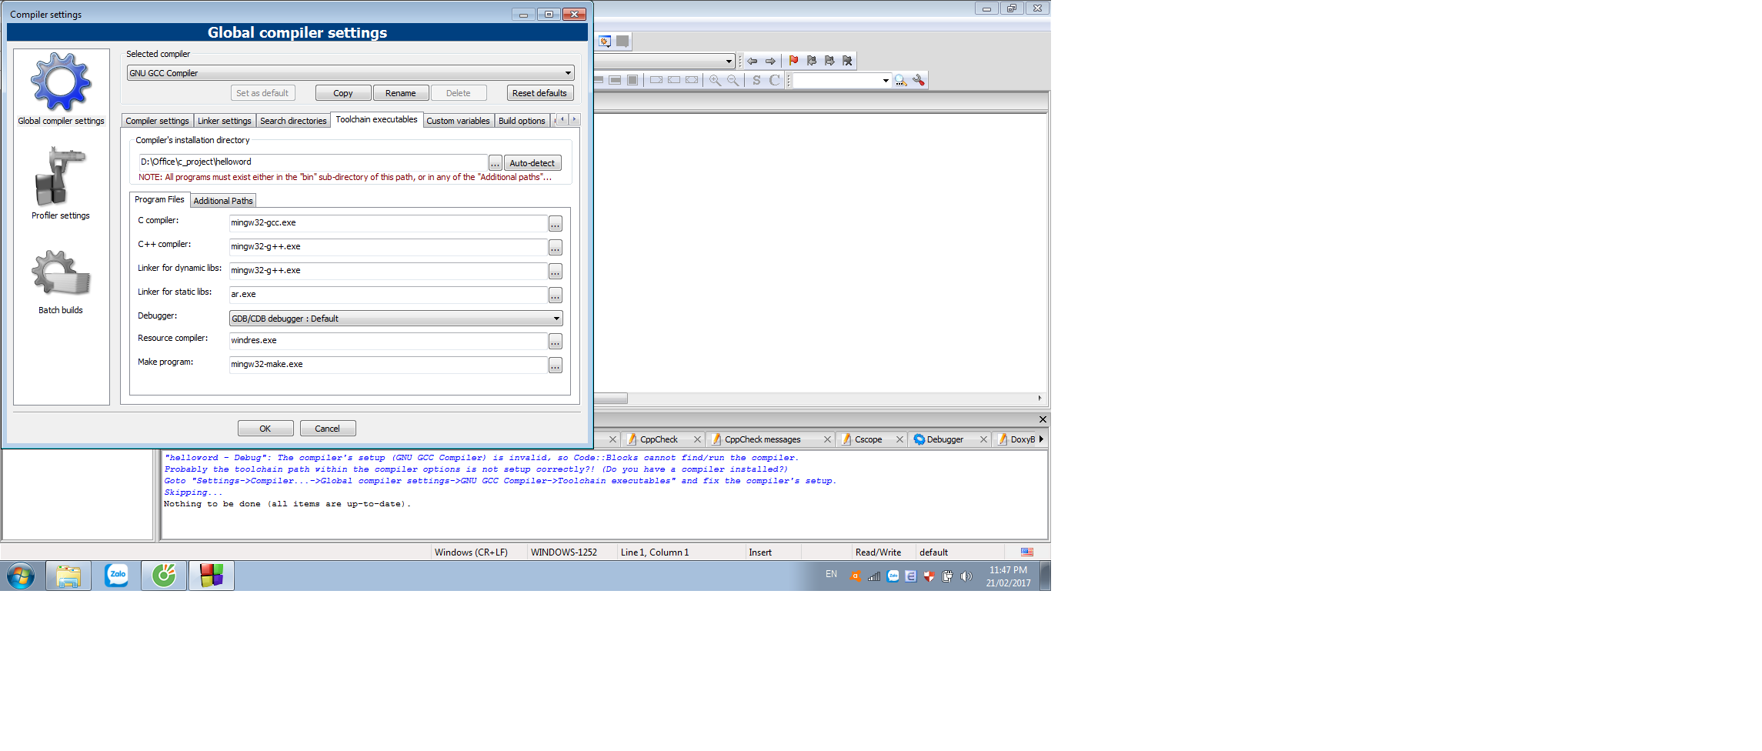Open the Build options tab
The image size is (1762, 751).
(x=522, y=121)
